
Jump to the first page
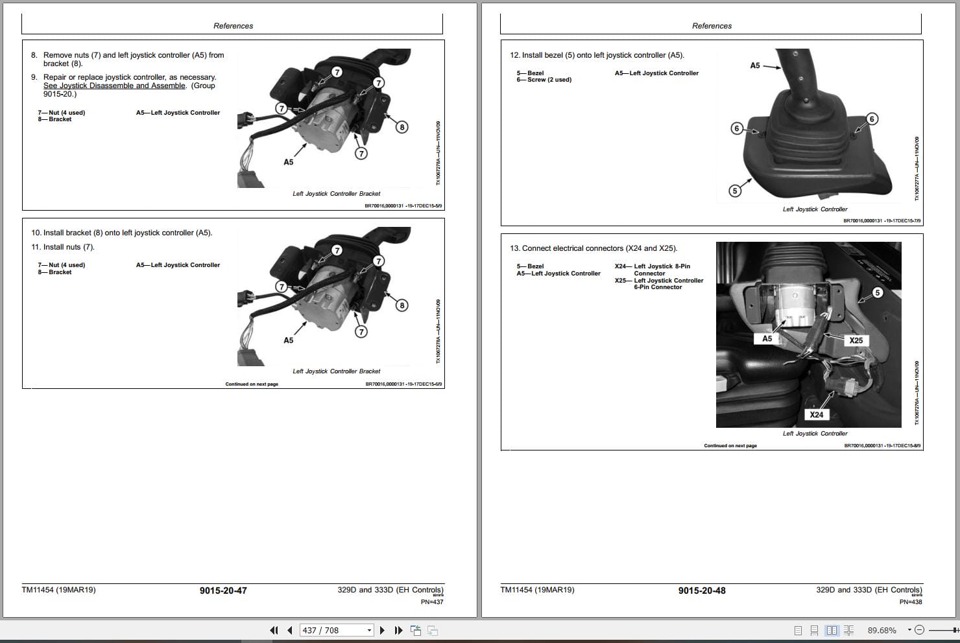(x=274, y=630)
